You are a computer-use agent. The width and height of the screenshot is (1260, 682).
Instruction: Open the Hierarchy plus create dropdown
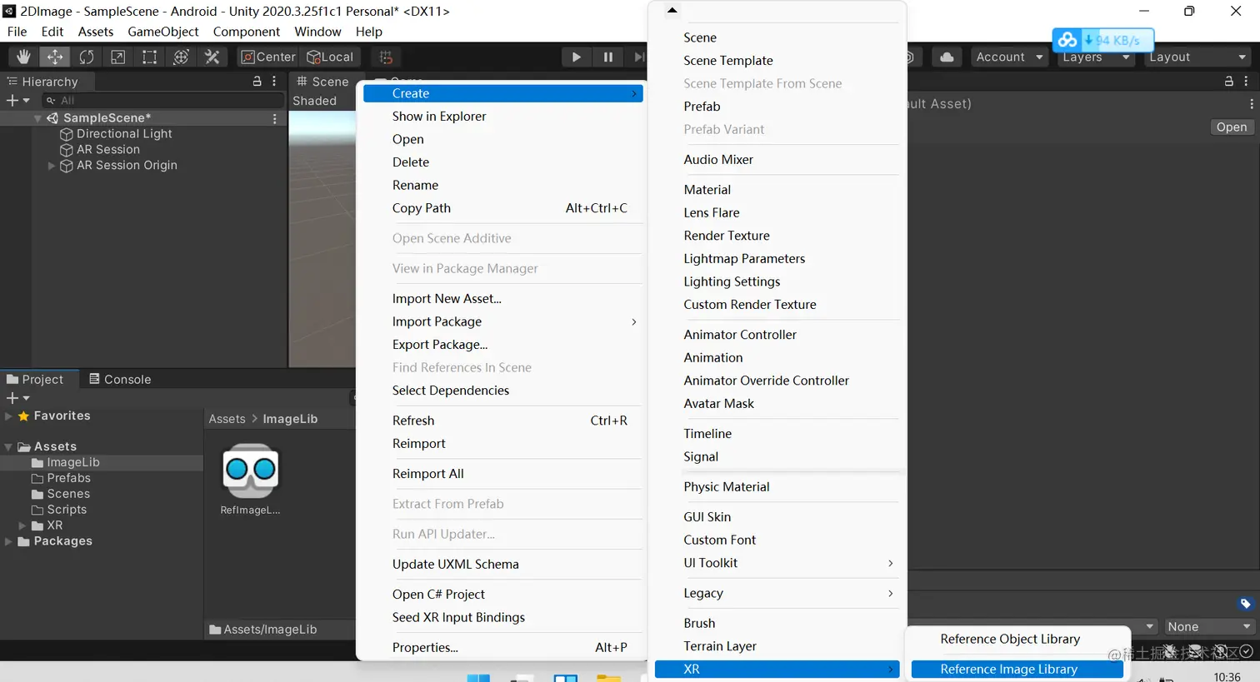[x=18, y=100]
